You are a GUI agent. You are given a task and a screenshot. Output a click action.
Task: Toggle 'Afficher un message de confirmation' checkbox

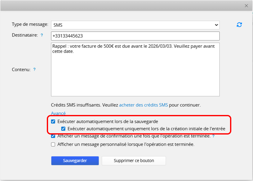pos(53,136)
